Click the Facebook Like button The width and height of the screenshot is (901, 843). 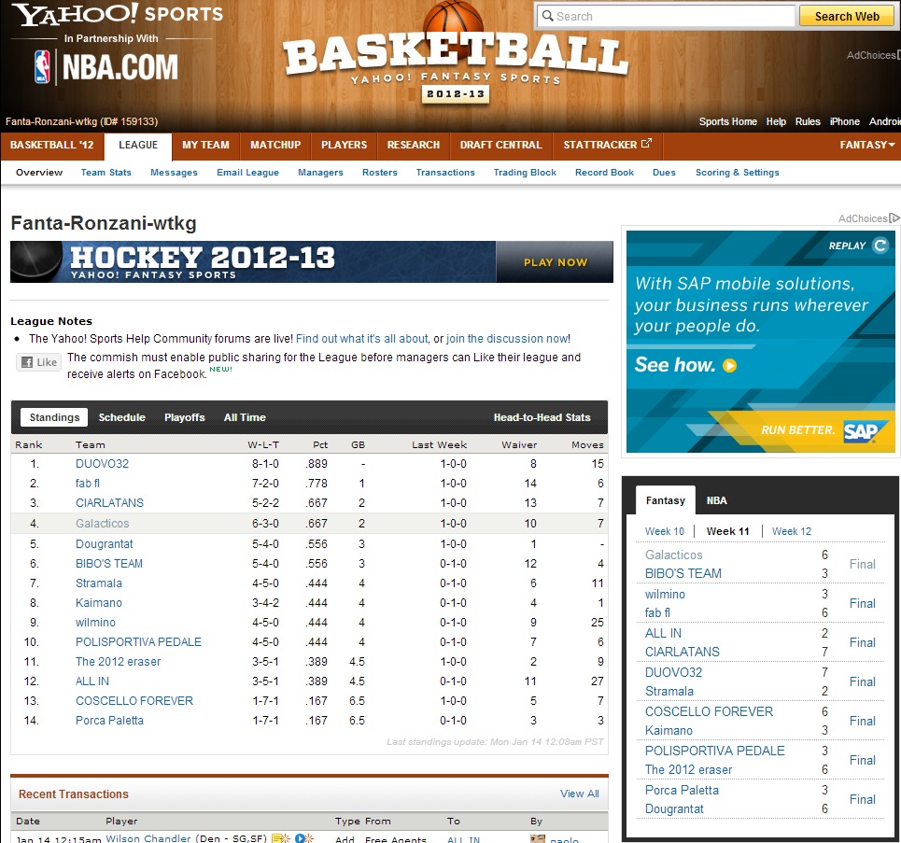(38, 362)
